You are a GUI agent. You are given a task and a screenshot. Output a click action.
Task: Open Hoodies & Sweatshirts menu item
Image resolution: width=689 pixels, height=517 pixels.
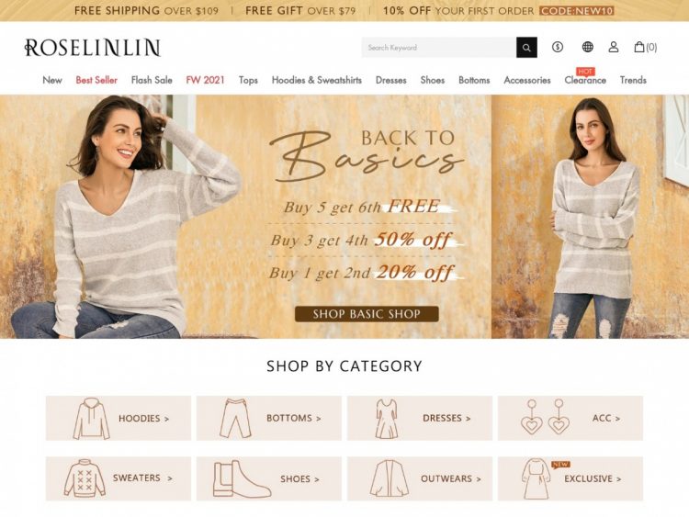click(x=317, y=80)
